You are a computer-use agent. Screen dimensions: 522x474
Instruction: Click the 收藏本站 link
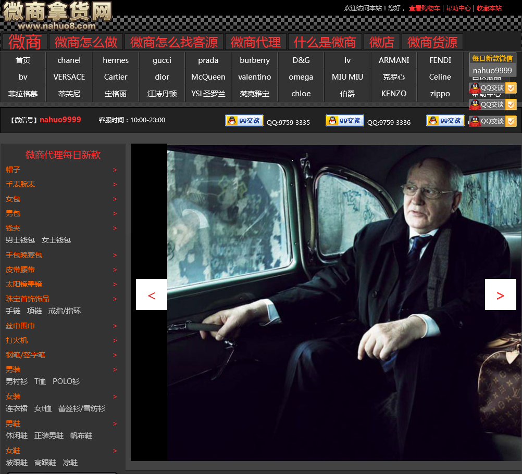(489, 8)
